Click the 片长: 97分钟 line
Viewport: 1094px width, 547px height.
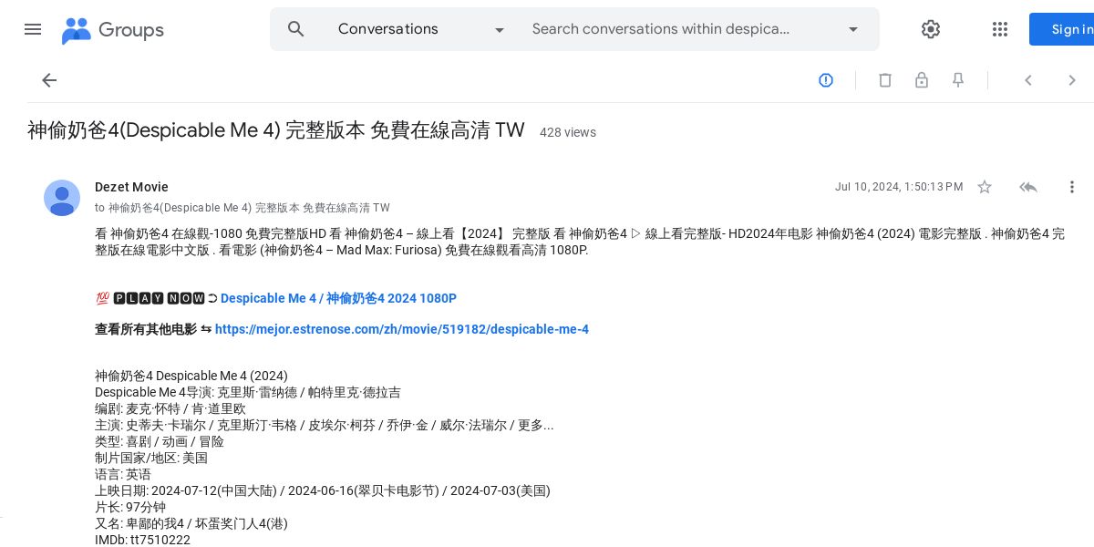coord(130,507)
